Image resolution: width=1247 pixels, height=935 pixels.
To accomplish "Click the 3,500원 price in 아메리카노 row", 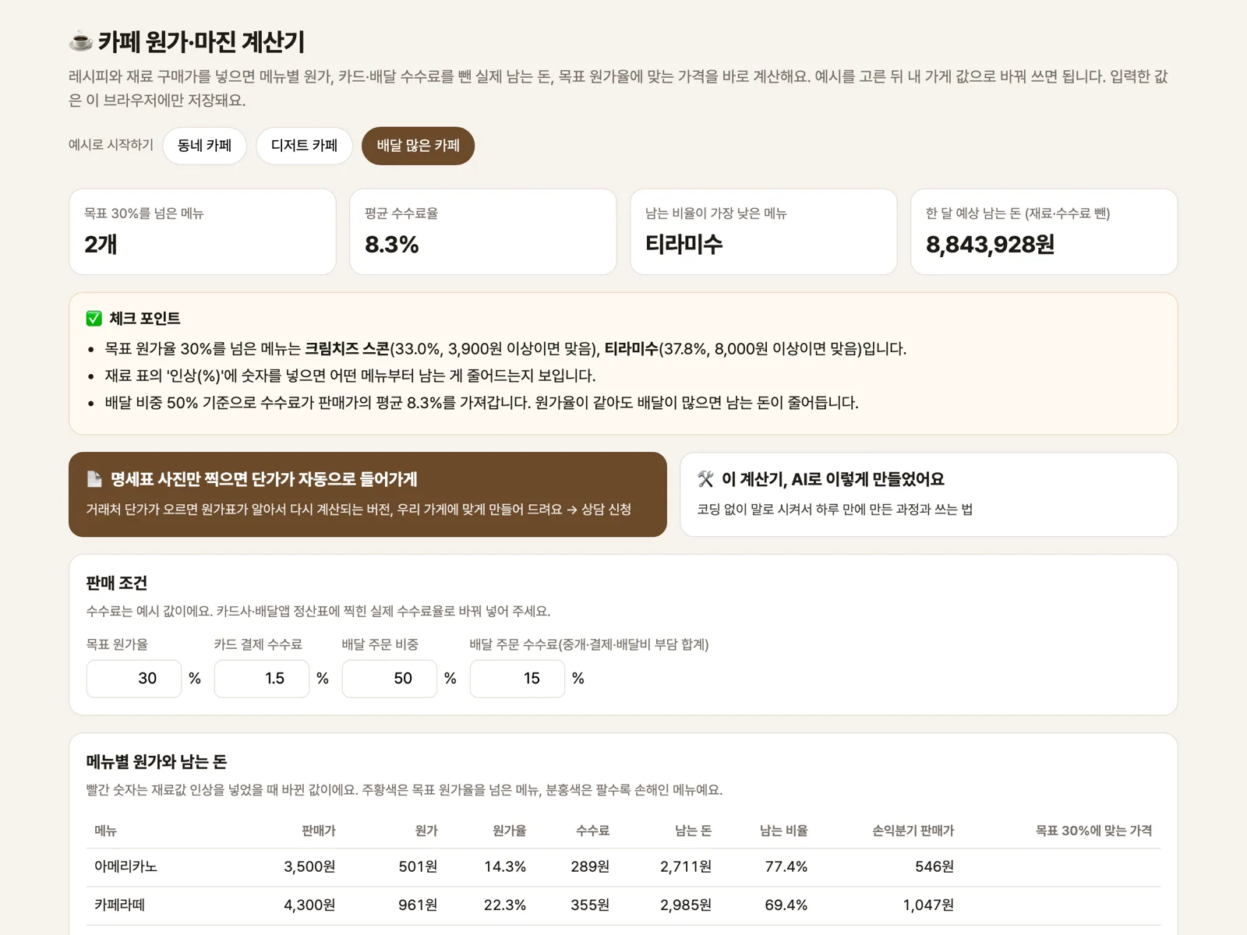I will click(309, 866).
